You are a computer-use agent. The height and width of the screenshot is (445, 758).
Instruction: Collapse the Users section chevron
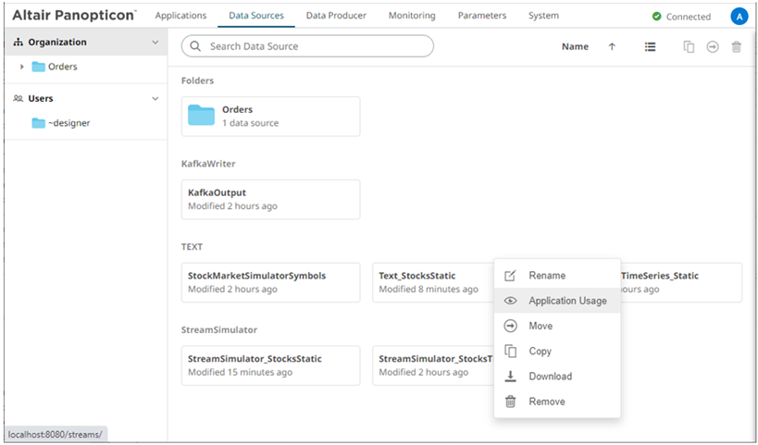[x=155, y=98]
